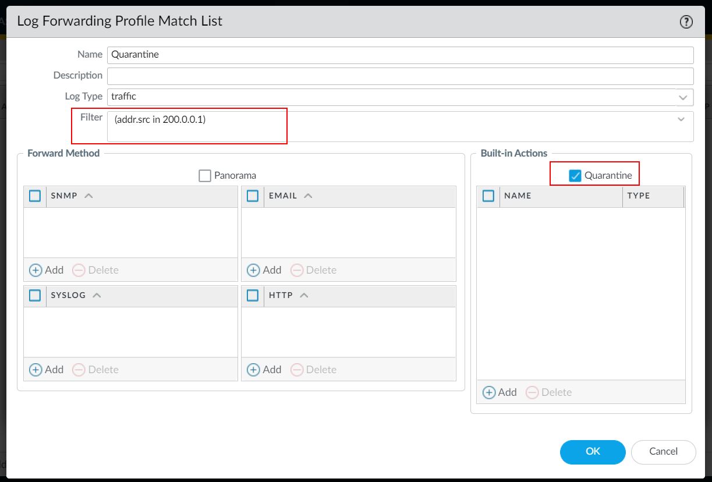Sort the EMAIL column with its arrow
Viewport: 712px width, 482px height.
pyautogui.click(x=308, y=196)
